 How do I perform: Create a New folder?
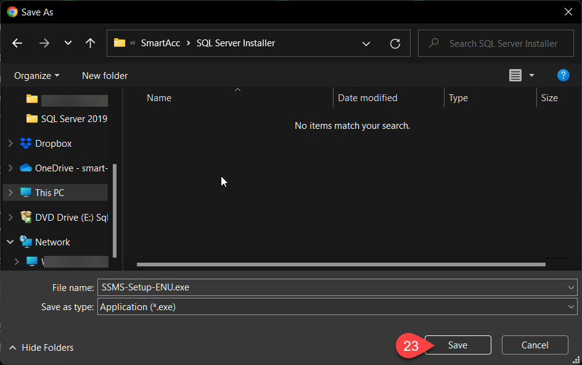(105, 76)
